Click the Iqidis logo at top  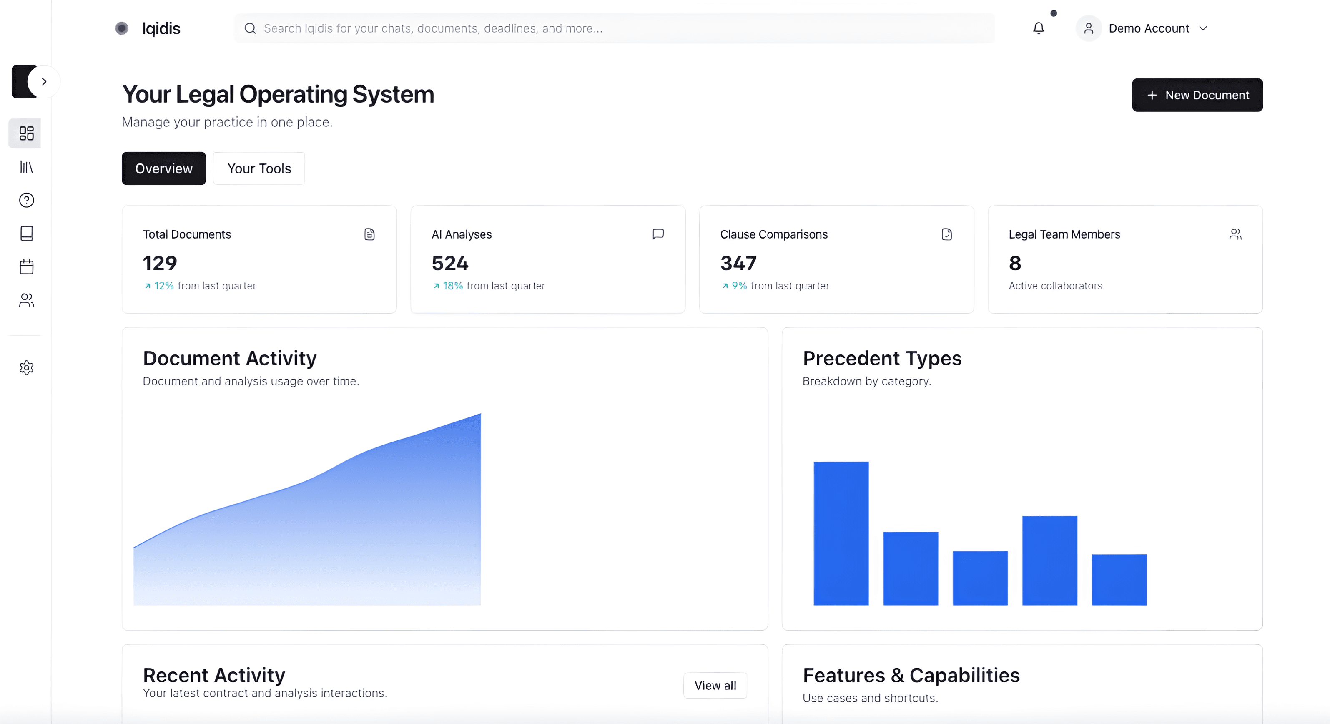pyautogui.click(x=148, y=28)
